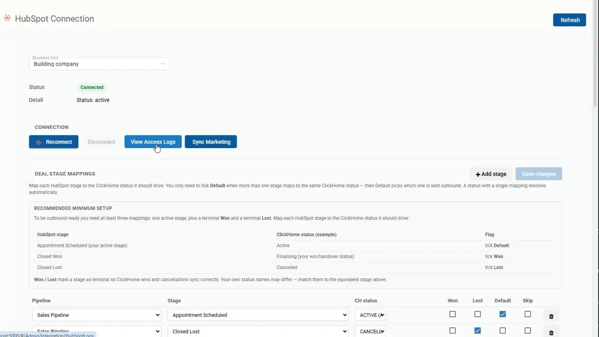599x337 pixels.
Task: Click the Reconnect button
Action: click(54, 142)
